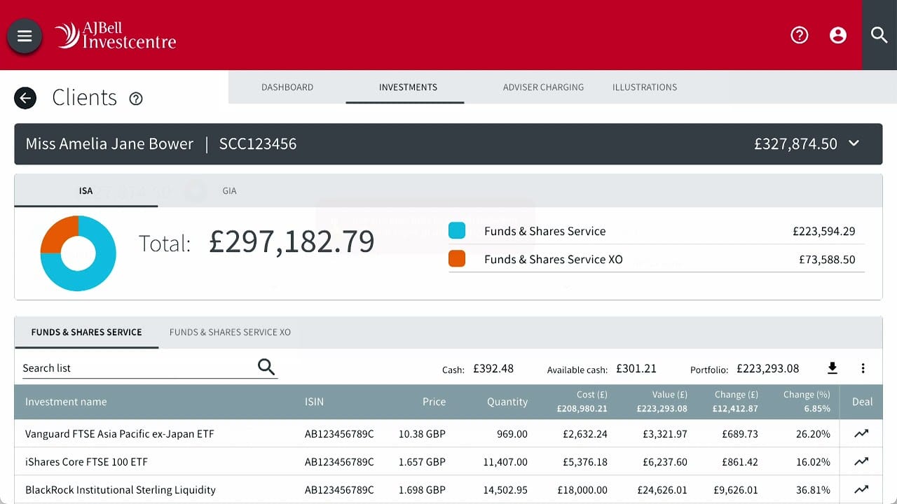Click the Cash amount £392.48
Image resolution: width=897 pixels, height=504 pixels.
pyautogui.click(x=493, y=368)
